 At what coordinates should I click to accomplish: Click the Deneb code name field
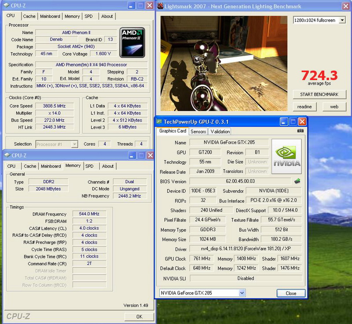coord(56,39)
